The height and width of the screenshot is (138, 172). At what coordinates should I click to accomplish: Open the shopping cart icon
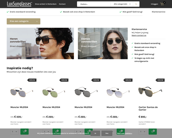pyautogui.click(x=162, y=4)
